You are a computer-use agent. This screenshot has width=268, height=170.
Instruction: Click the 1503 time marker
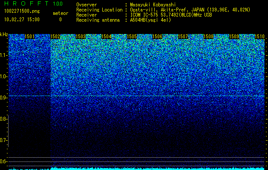pyautogui.click(x=81, y=37)
